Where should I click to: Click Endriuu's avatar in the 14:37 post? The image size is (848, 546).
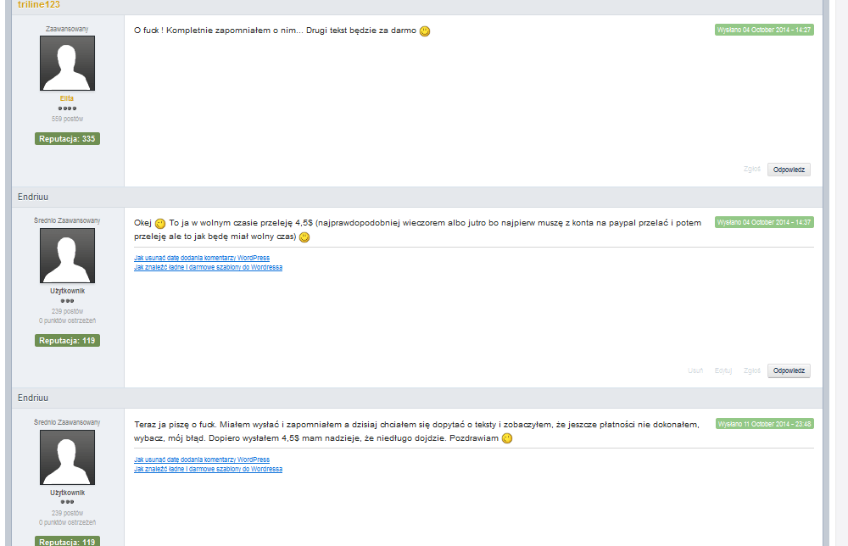click(x=67, y=255)
